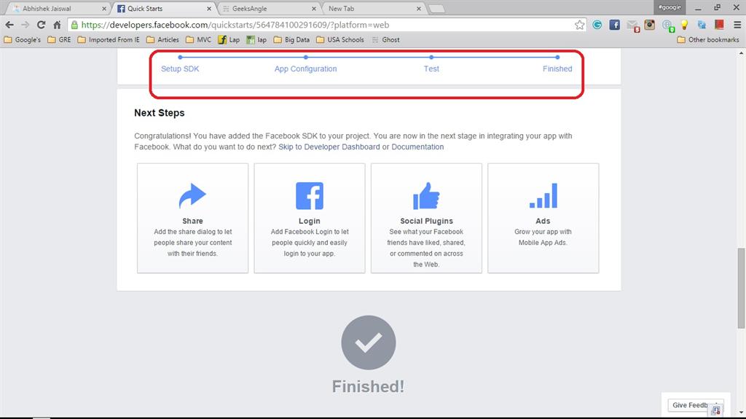Click the Finished! text

click(x=368, y=386)
